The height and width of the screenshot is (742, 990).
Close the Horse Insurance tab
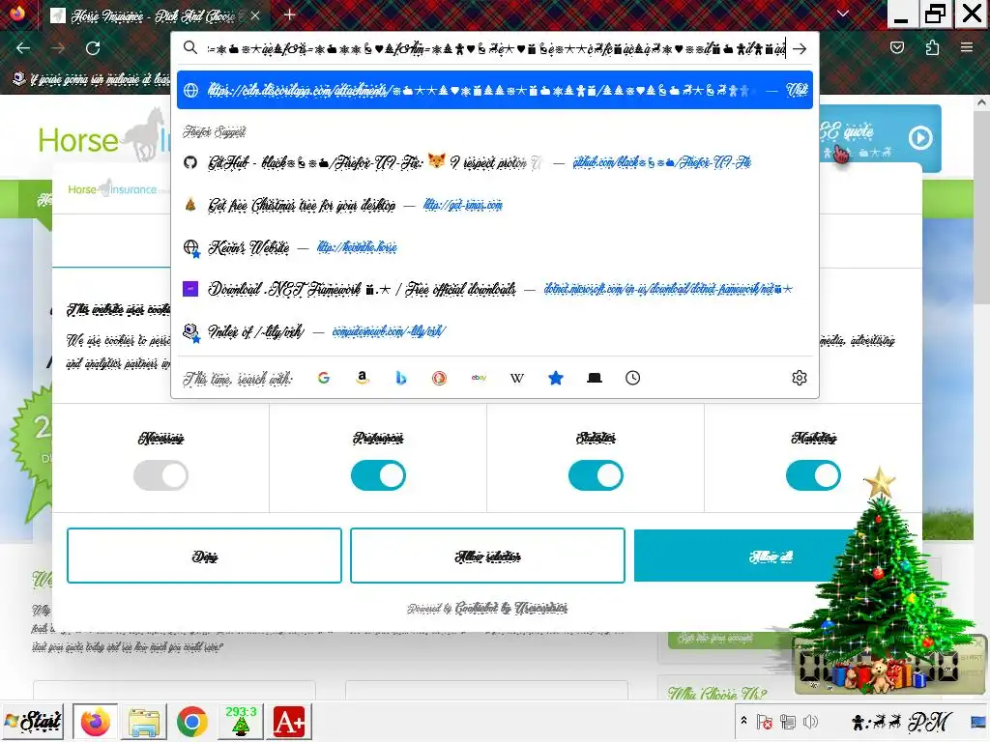(255, 15)
